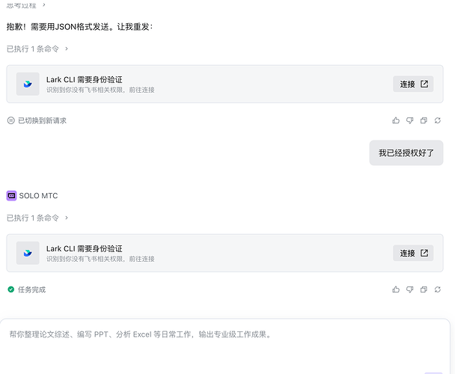
Task: Expand first executed 1 command details
Action: point(37,49)
